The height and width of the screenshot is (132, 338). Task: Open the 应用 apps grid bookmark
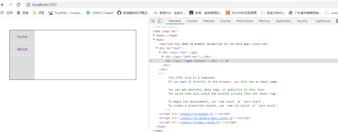point(7,13)
